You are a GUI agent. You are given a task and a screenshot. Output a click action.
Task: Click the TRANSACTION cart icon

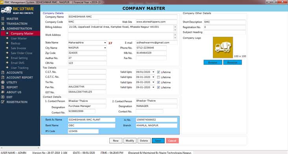[3, 24]
